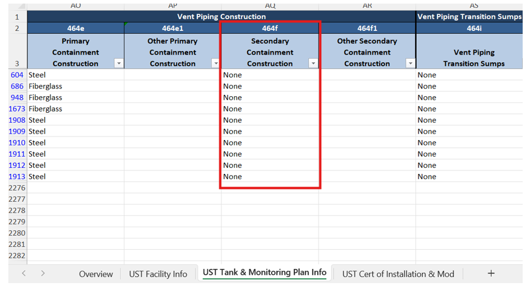Screen dimensions: 531x292
Task: Select row 2276 header
Action: (17, 188)
